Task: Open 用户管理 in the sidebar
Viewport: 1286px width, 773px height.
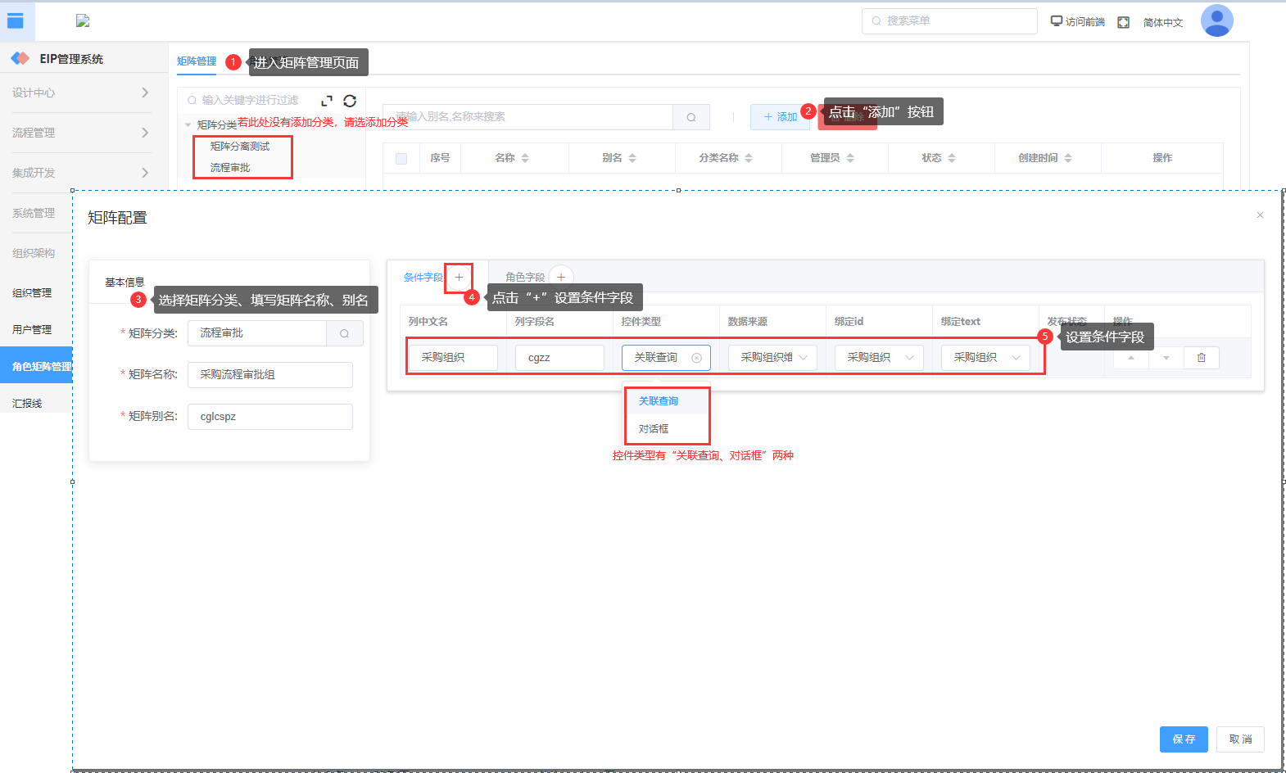Action: (x=32, y=329)
